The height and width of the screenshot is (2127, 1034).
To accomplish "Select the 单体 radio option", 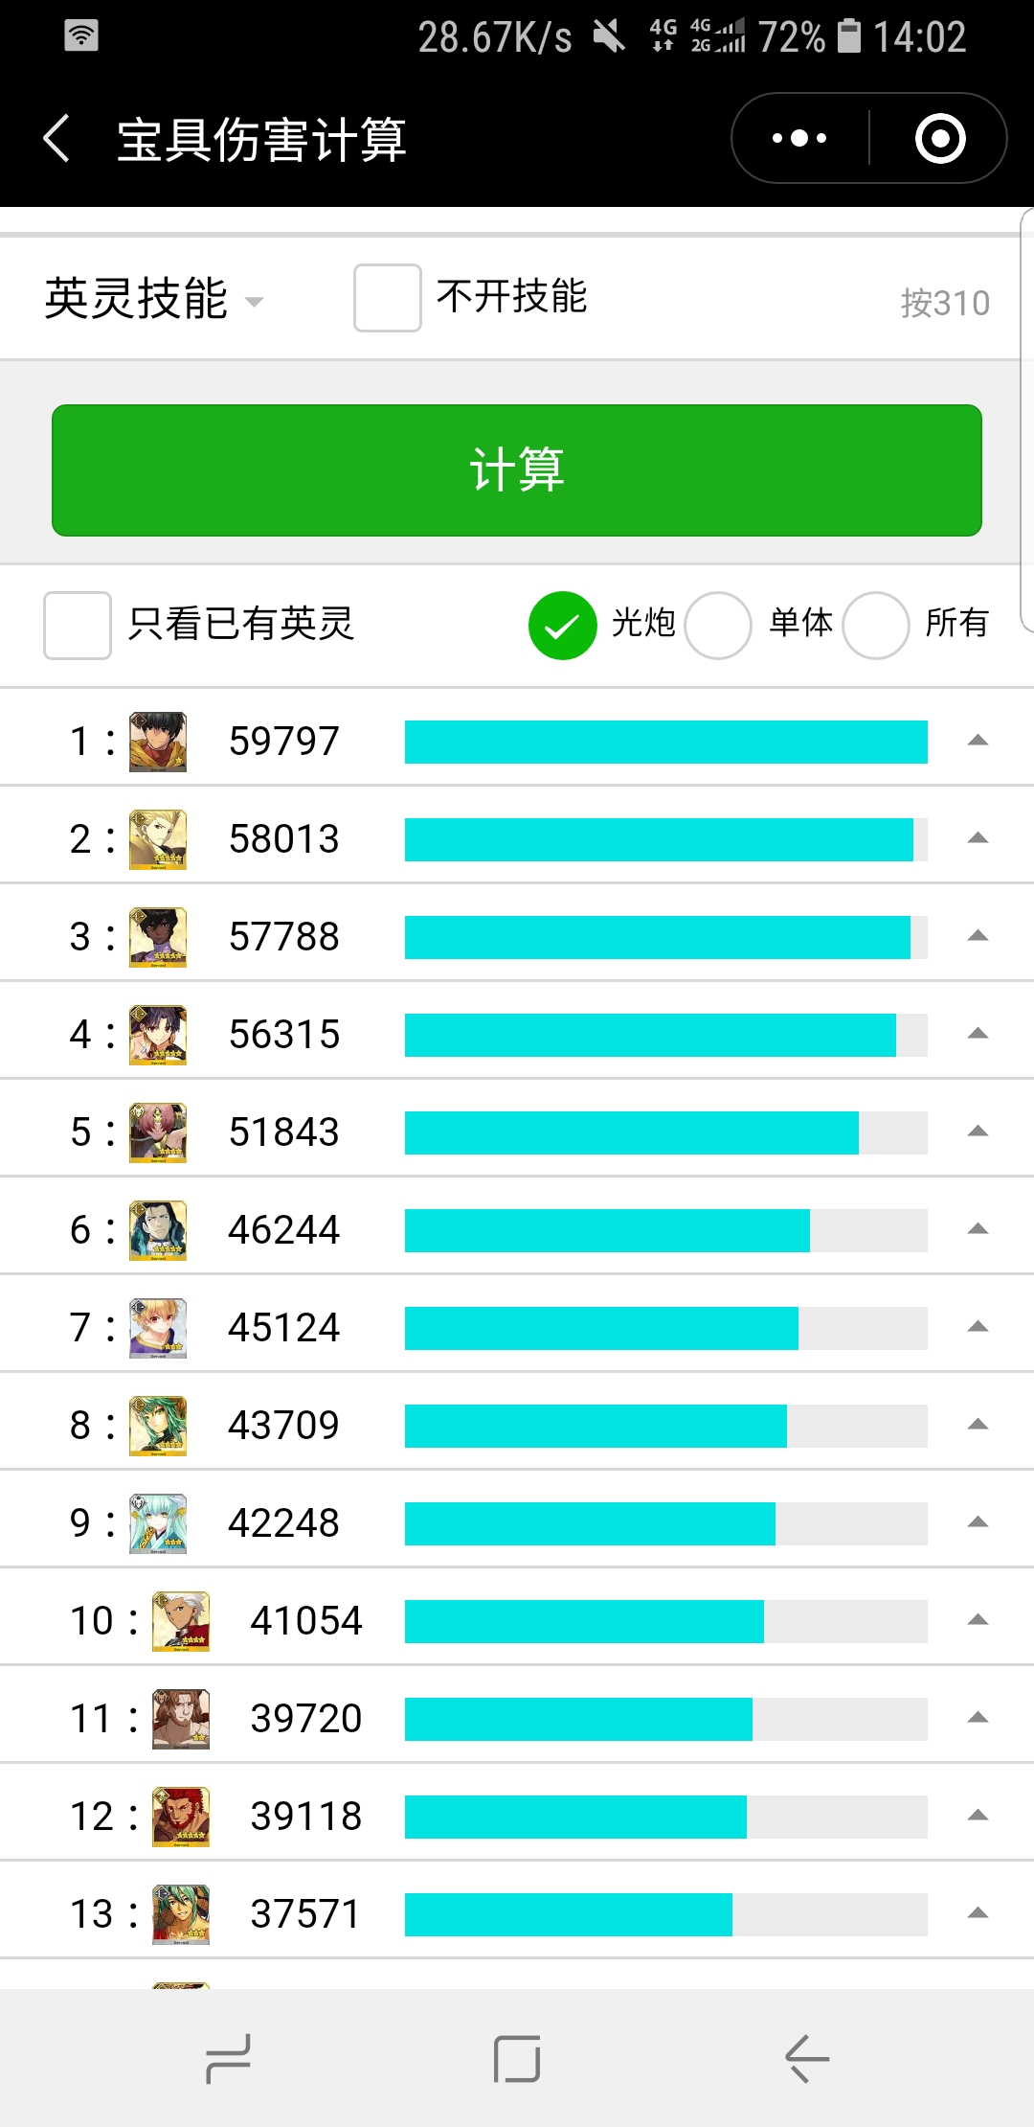I will point(718,626).
